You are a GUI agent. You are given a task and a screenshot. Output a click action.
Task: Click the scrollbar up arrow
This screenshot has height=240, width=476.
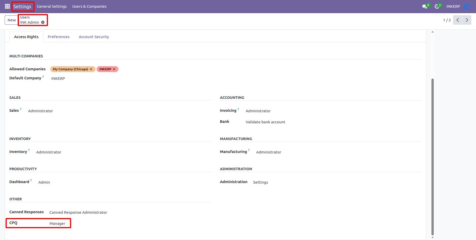[x=432, y=32]
